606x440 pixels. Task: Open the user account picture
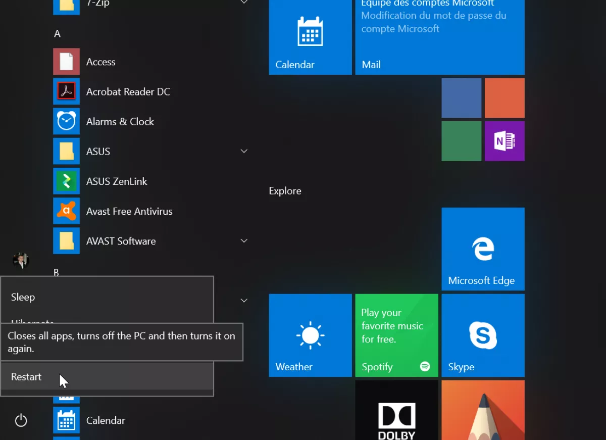click(x=21, y=261)
